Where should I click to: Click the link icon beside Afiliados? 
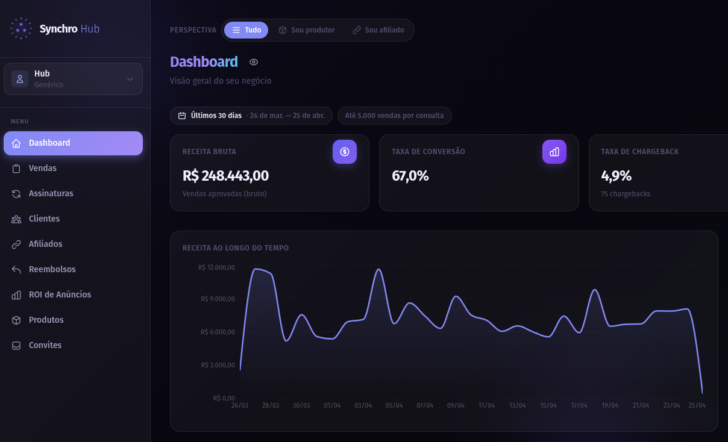16,244
